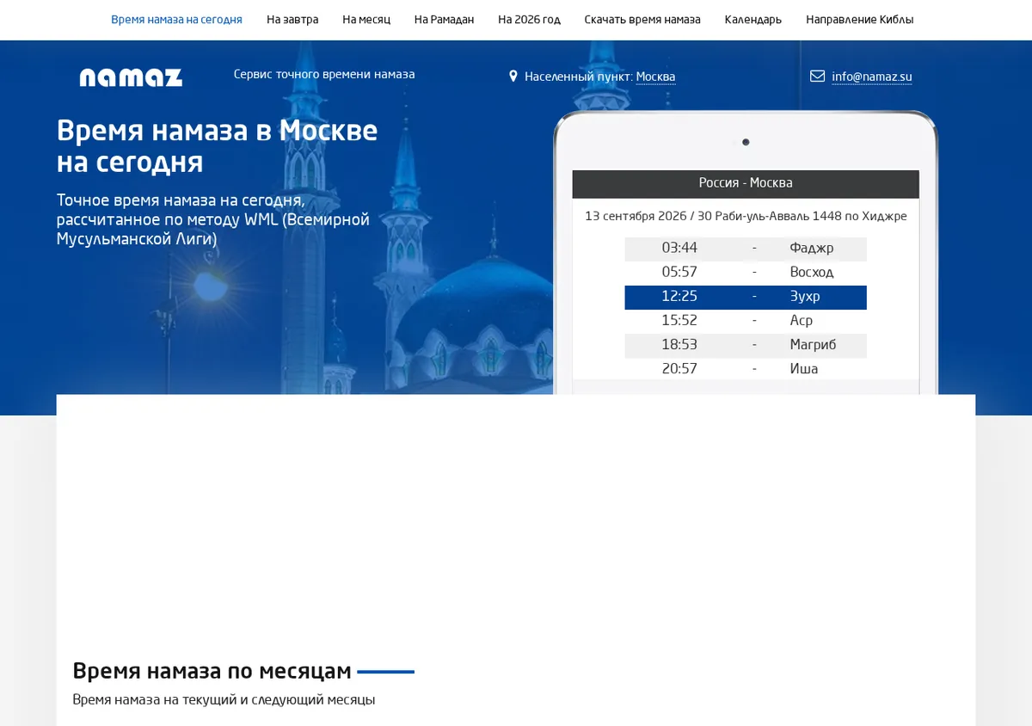Open the На завтра menu item
This screenshot has height=726, width=1032.
[x=292, y=20]
